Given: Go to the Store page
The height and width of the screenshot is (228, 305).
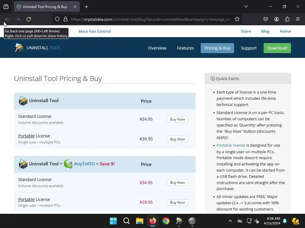Looking at the screenshot, I should tap(246, 31).
